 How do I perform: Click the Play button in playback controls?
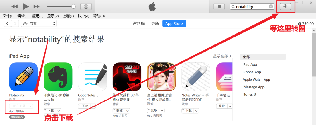pos(26,6)
